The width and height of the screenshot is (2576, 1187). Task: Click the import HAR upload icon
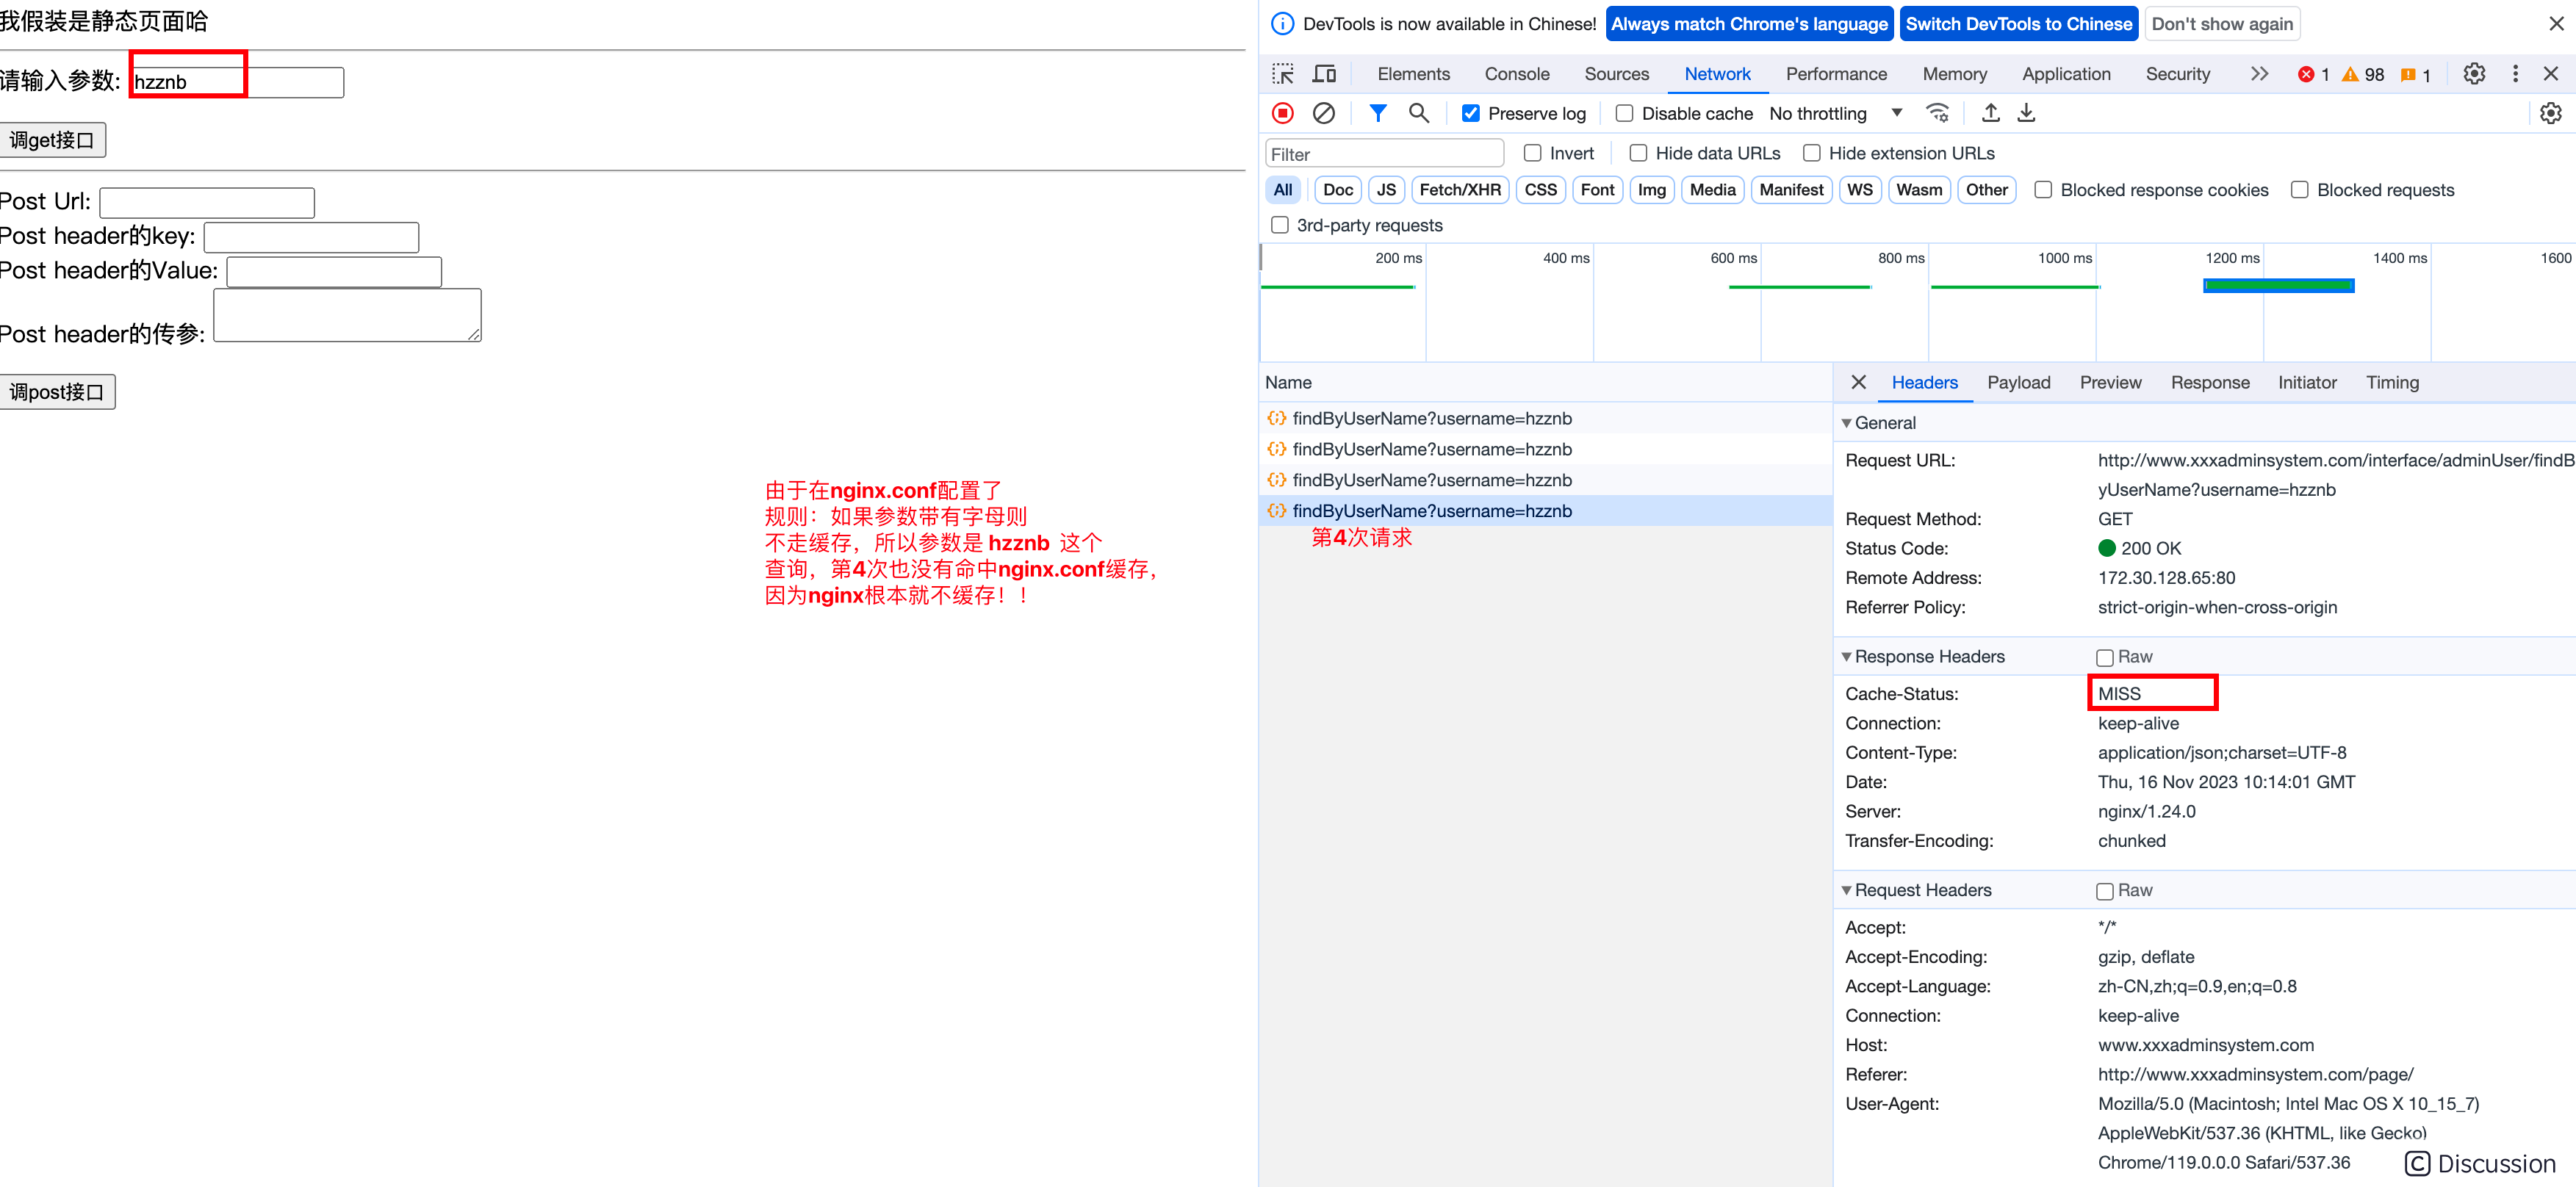click(1990, 113)
